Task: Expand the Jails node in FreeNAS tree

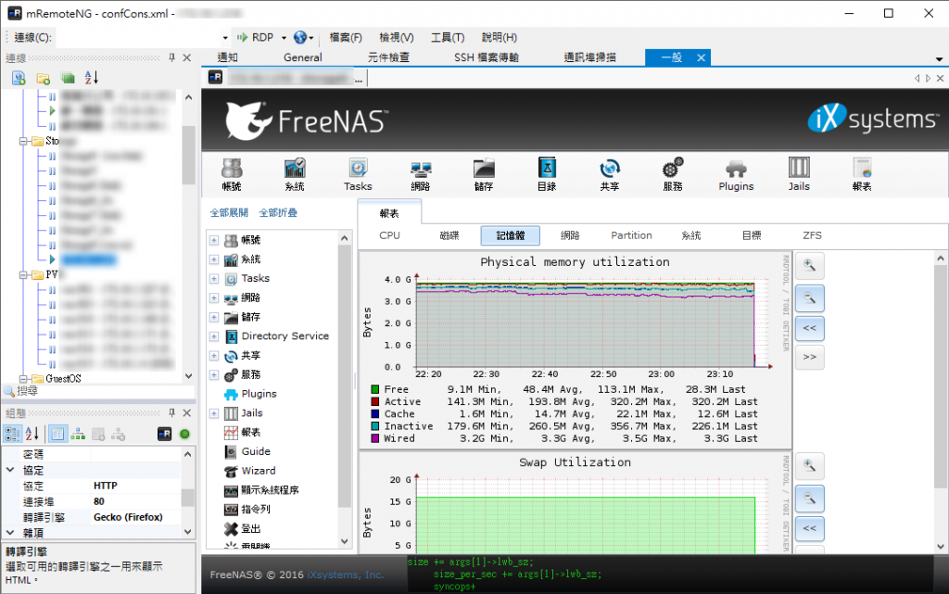Action: point(214,413)
